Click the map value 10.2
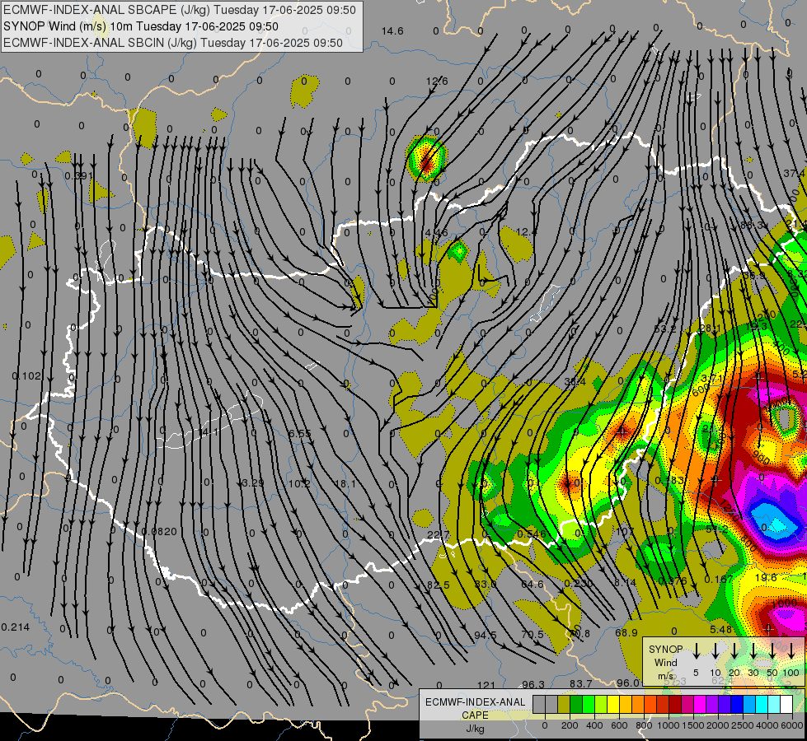The height and width of the screenshot is (741, 807). pyautogui.click(x=299, y=483)
